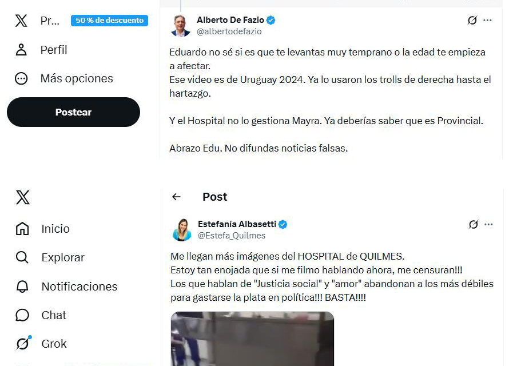This screenshot has width=513, height=366.
Task: Open the Más opciones circle icon
Action: 21,78
